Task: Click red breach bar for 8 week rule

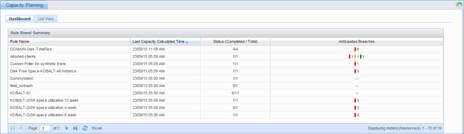Action: click(x=355, y=115)
